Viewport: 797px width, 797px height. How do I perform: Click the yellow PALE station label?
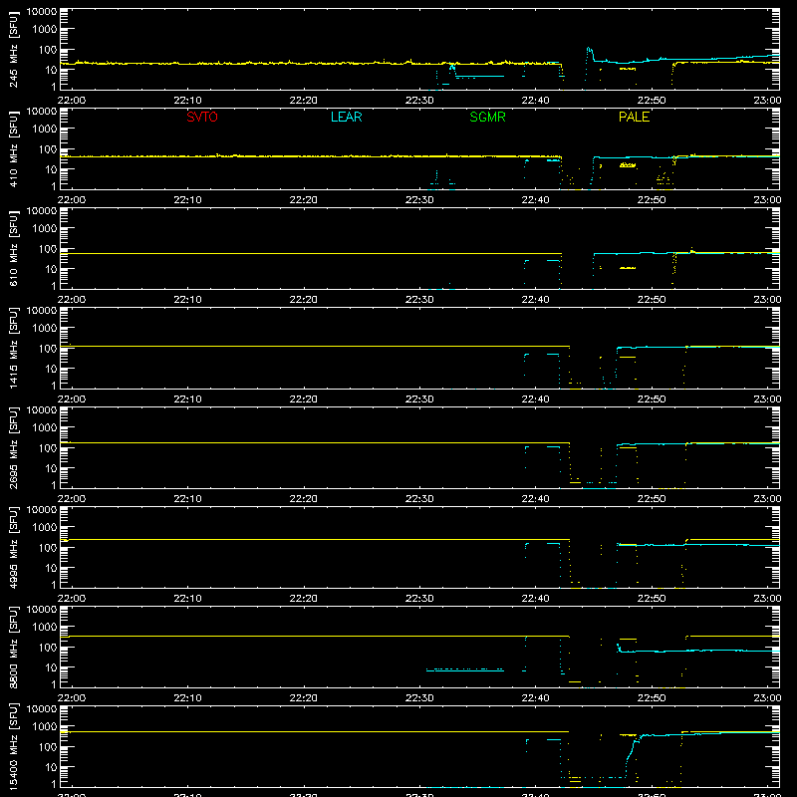[634, 117]
